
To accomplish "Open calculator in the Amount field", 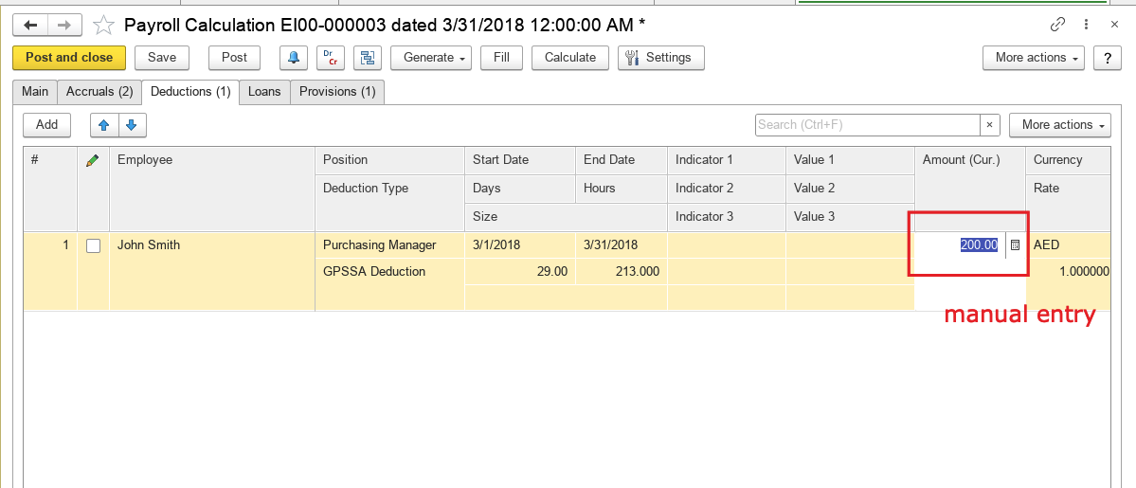I will pyautogui.click(x=1015, y=245).
